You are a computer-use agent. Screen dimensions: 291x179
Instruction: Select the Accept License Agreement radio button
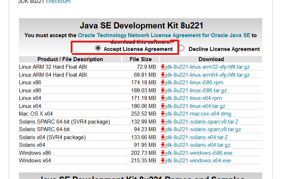tap(98, 48)
